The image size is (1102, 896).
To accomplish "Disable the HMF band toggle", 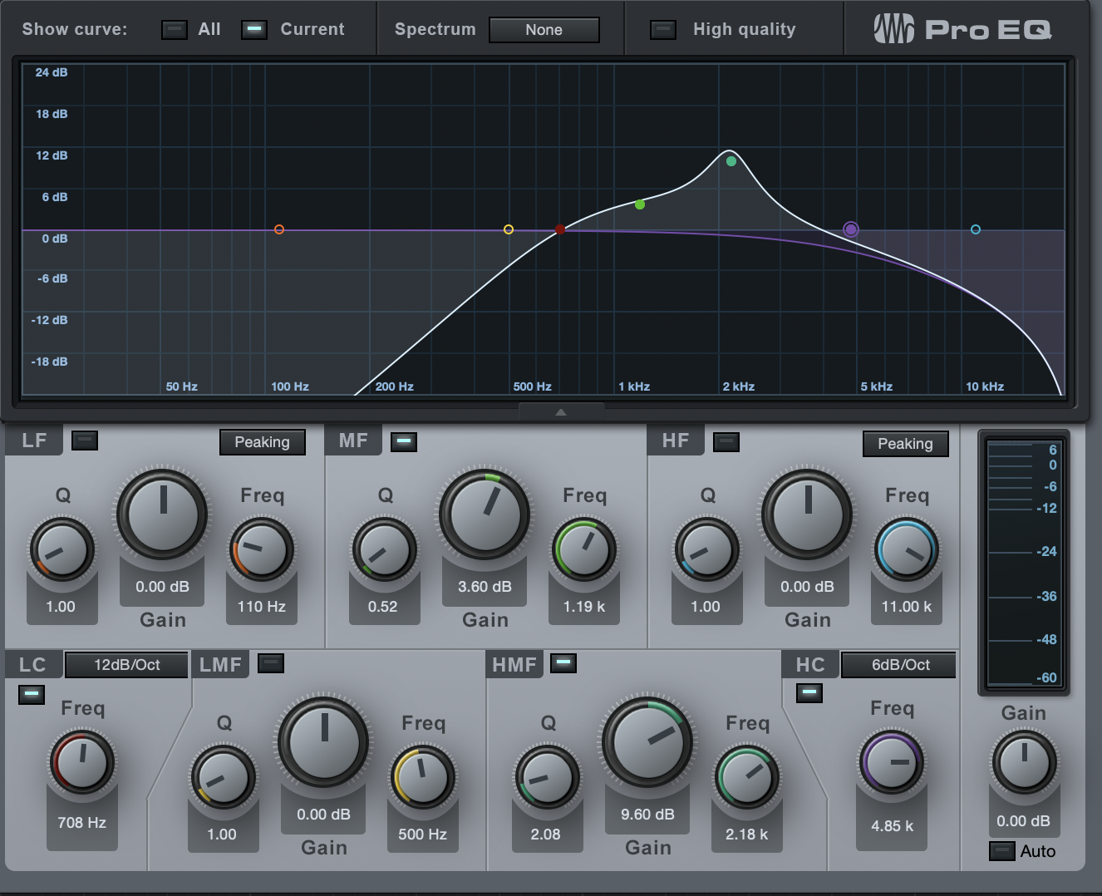I will [563, 663].
